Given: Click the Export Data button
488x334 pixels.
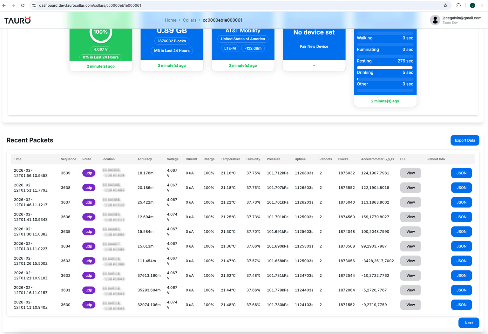Looking at the screenshot, I should point(465,140).
